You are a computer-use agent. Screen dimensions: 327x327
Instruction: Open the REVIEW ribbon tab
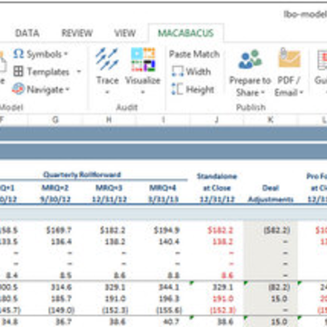[77, 33]
